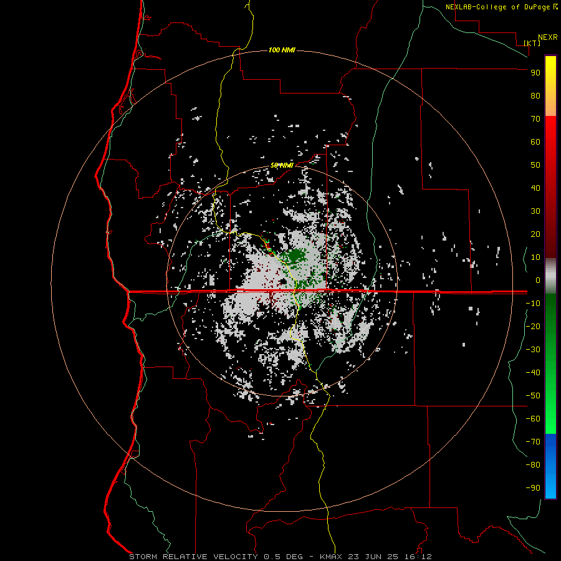Screen dimensions: 561x561
Task: Click the -50 value on the velocity scale
Action: pos(533,395)
